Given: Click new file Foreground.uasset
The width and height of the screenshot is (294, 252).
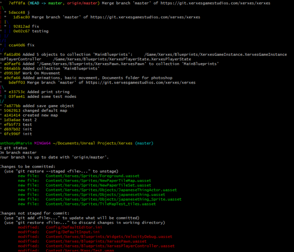Looking at the screenshot, I should click(x=79, y=176).
